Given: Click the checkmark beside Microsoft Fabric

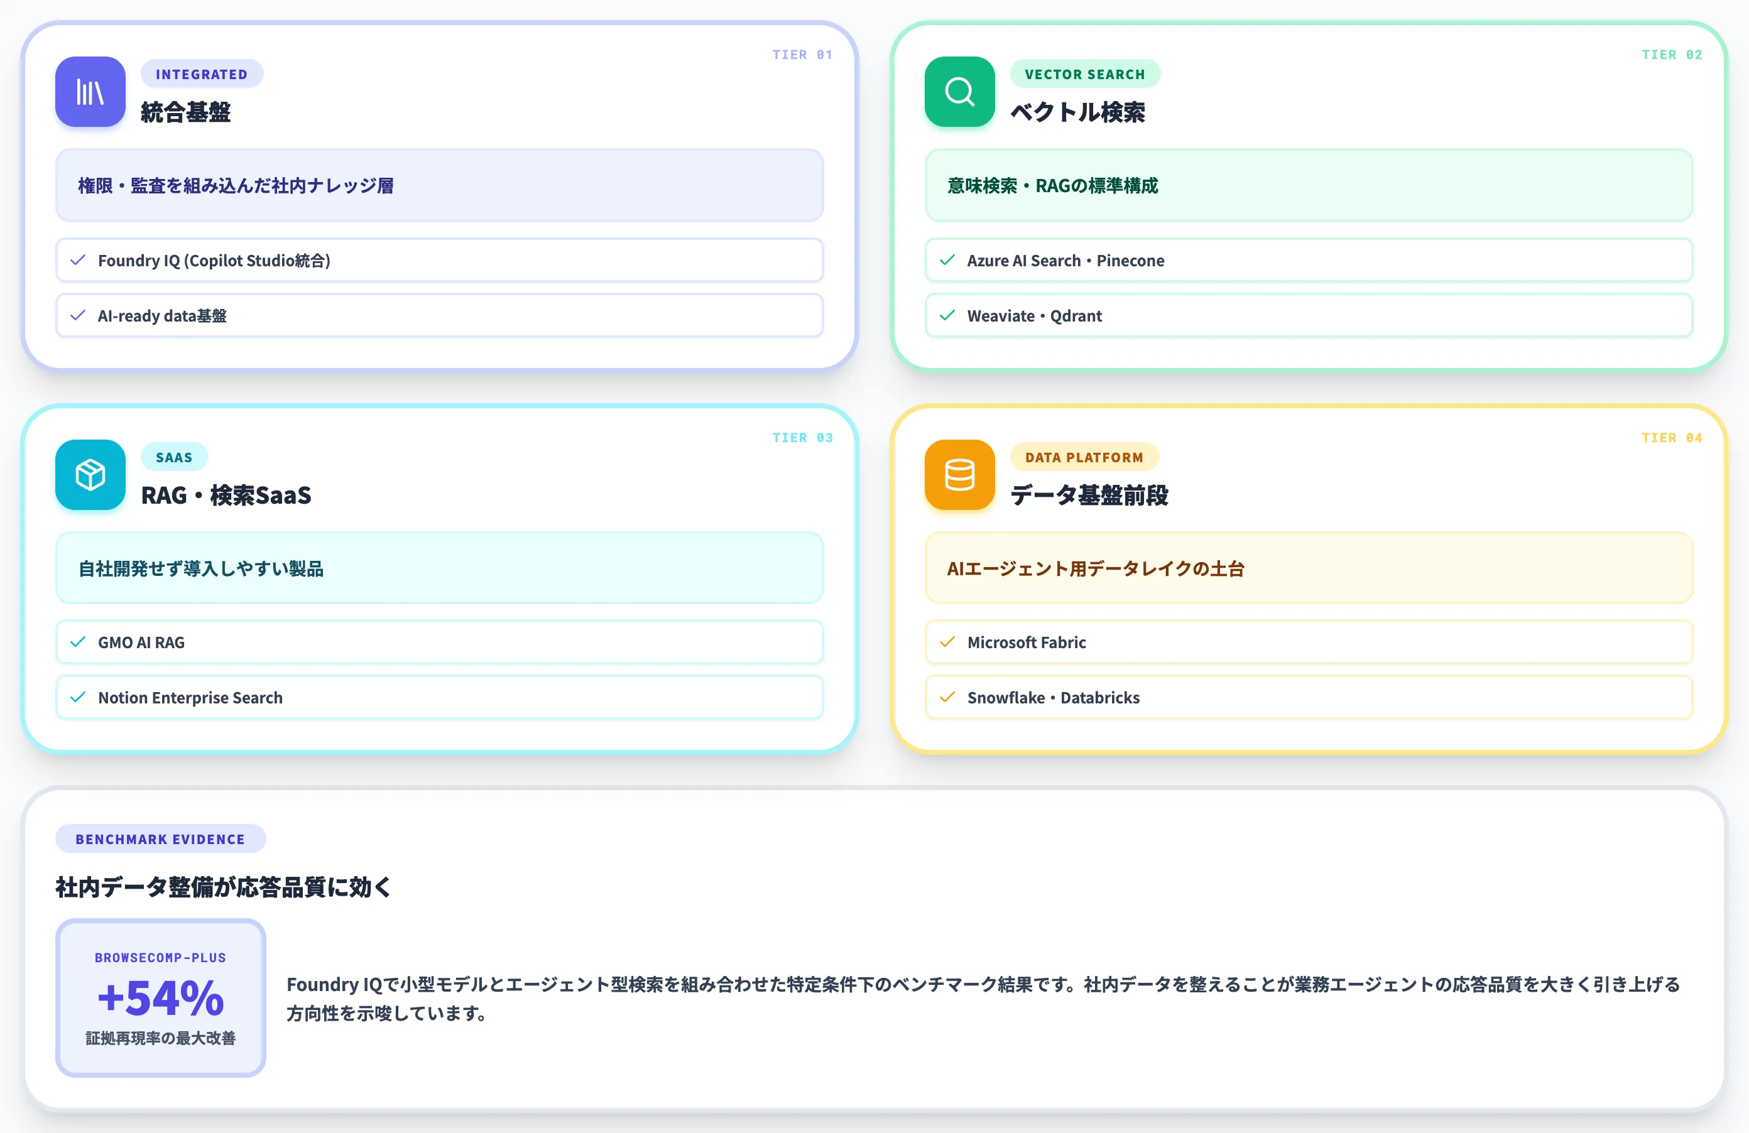Looking at the screenshot, I should 947,642.
